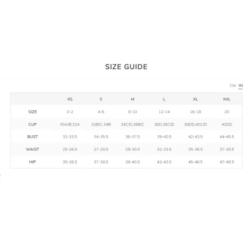This screenshot has height=243, width=243.
Task: Click the 47-48.5 hip value for XXL
Action: click(x=227, y=162)
